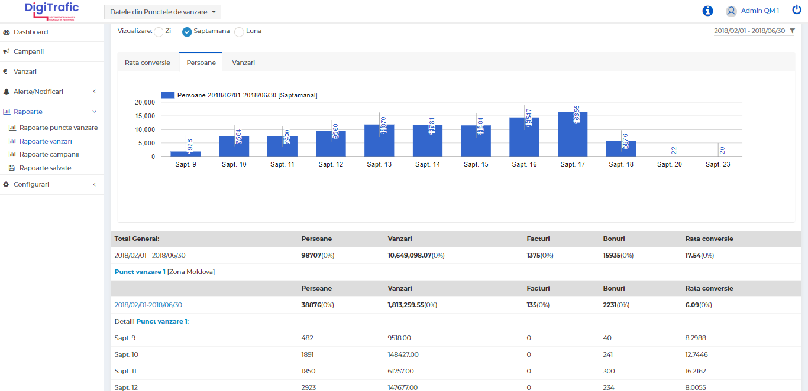Open Dashboard from the sidebar
This screenshot has height=391, width=808.
point(31,32)
